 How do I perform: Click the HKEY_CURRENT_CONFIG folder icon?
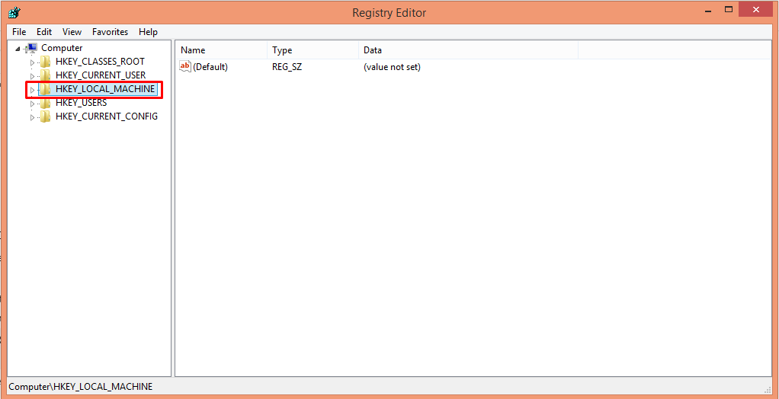tap(46, 117)
